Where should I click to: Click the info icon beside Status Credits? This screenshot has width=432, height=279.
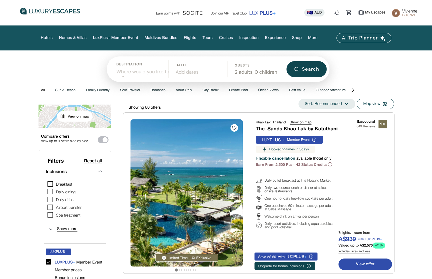click(x=330, y=164)
